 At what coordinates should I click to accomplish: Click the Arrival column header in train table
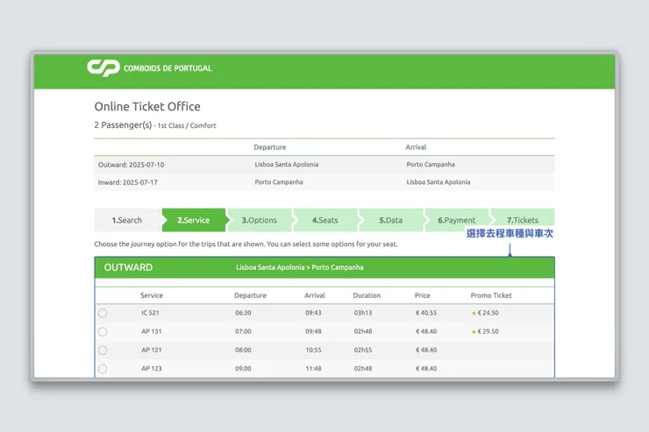point(315,295)
